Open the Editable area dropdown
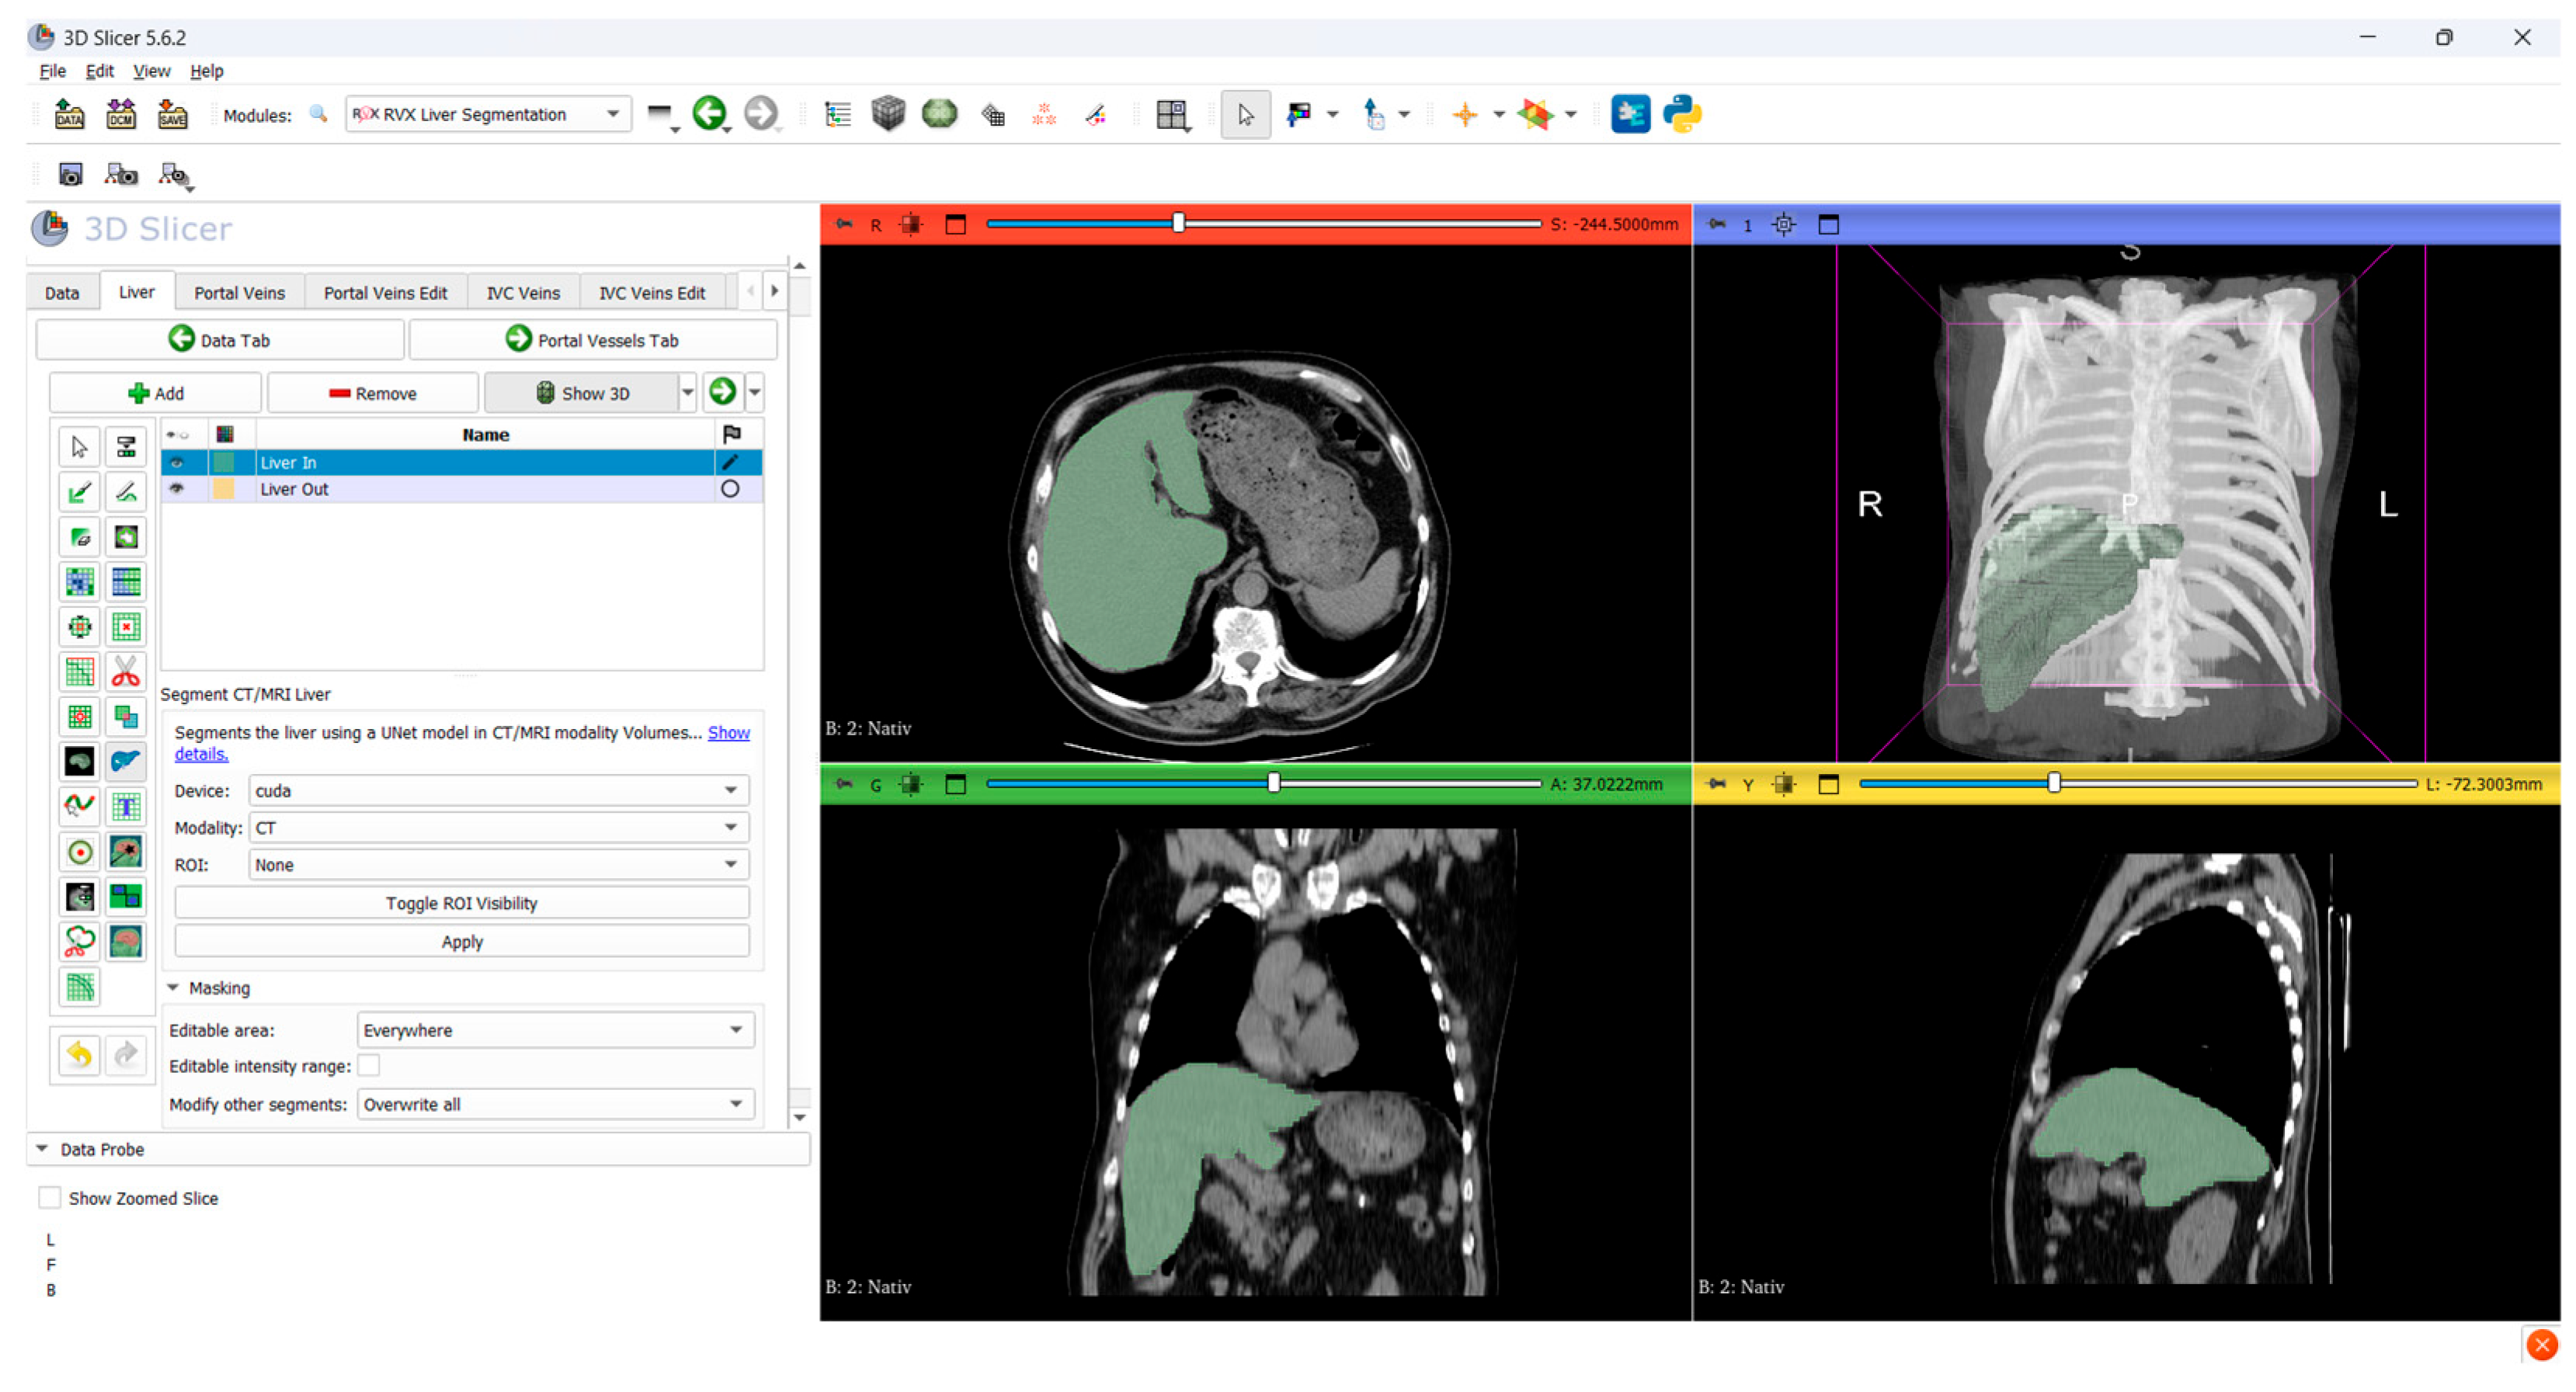 [x=555, y=1031]
